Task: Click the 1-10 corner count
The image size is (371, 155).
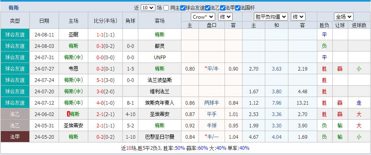Action: tap(130, 137)
